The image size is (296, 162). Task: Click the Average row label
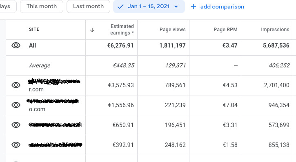coord(40,65)
